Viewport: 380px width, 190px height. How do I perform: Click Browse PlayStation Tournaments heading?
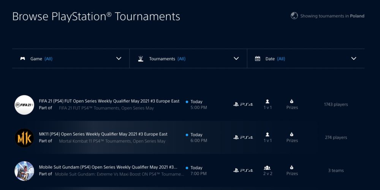tap(96, 16)
